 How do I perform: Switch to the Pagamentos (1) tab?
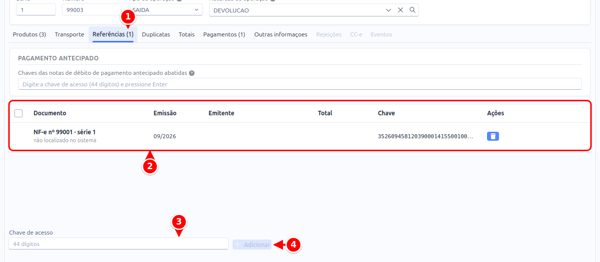(224, 34)
